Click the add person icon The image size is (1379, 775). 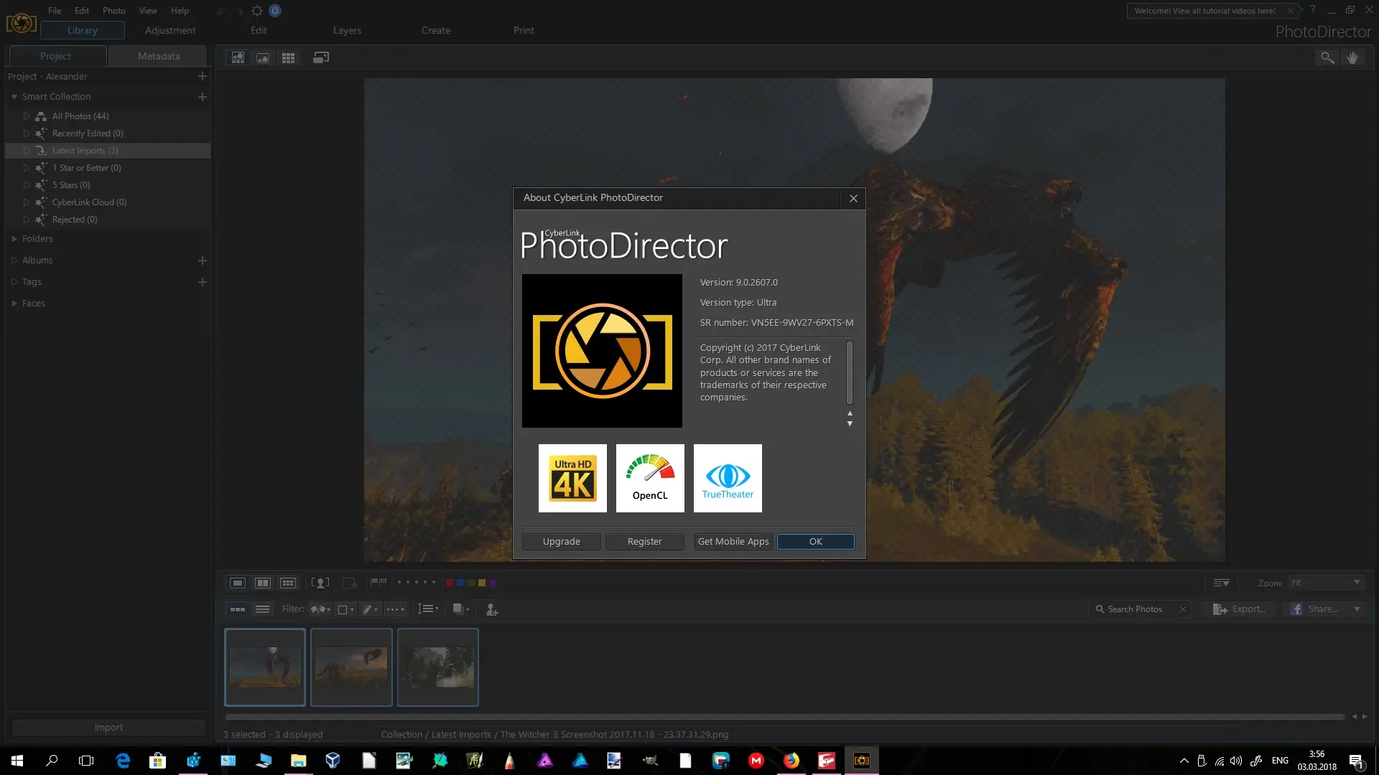[x=492, y=609]
